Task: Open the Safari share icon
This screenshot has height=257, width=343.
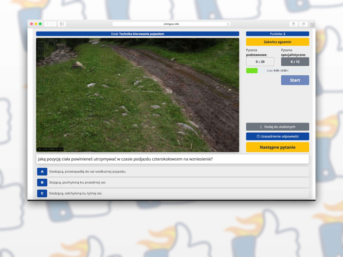Action: point(293,24)
